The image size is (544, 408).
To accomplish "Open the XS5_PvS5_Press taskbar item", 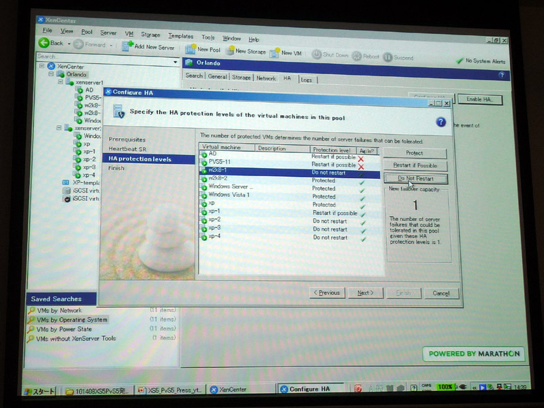I will click(x=171, y=390).
